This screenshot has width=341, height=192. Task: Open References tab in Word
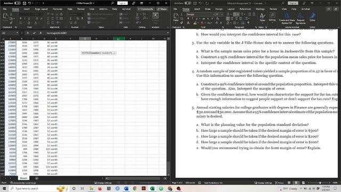click(245, 9)
